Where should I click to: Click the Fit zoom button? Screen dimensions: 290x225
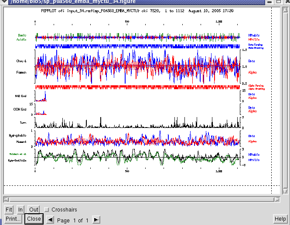coord(9,210)
